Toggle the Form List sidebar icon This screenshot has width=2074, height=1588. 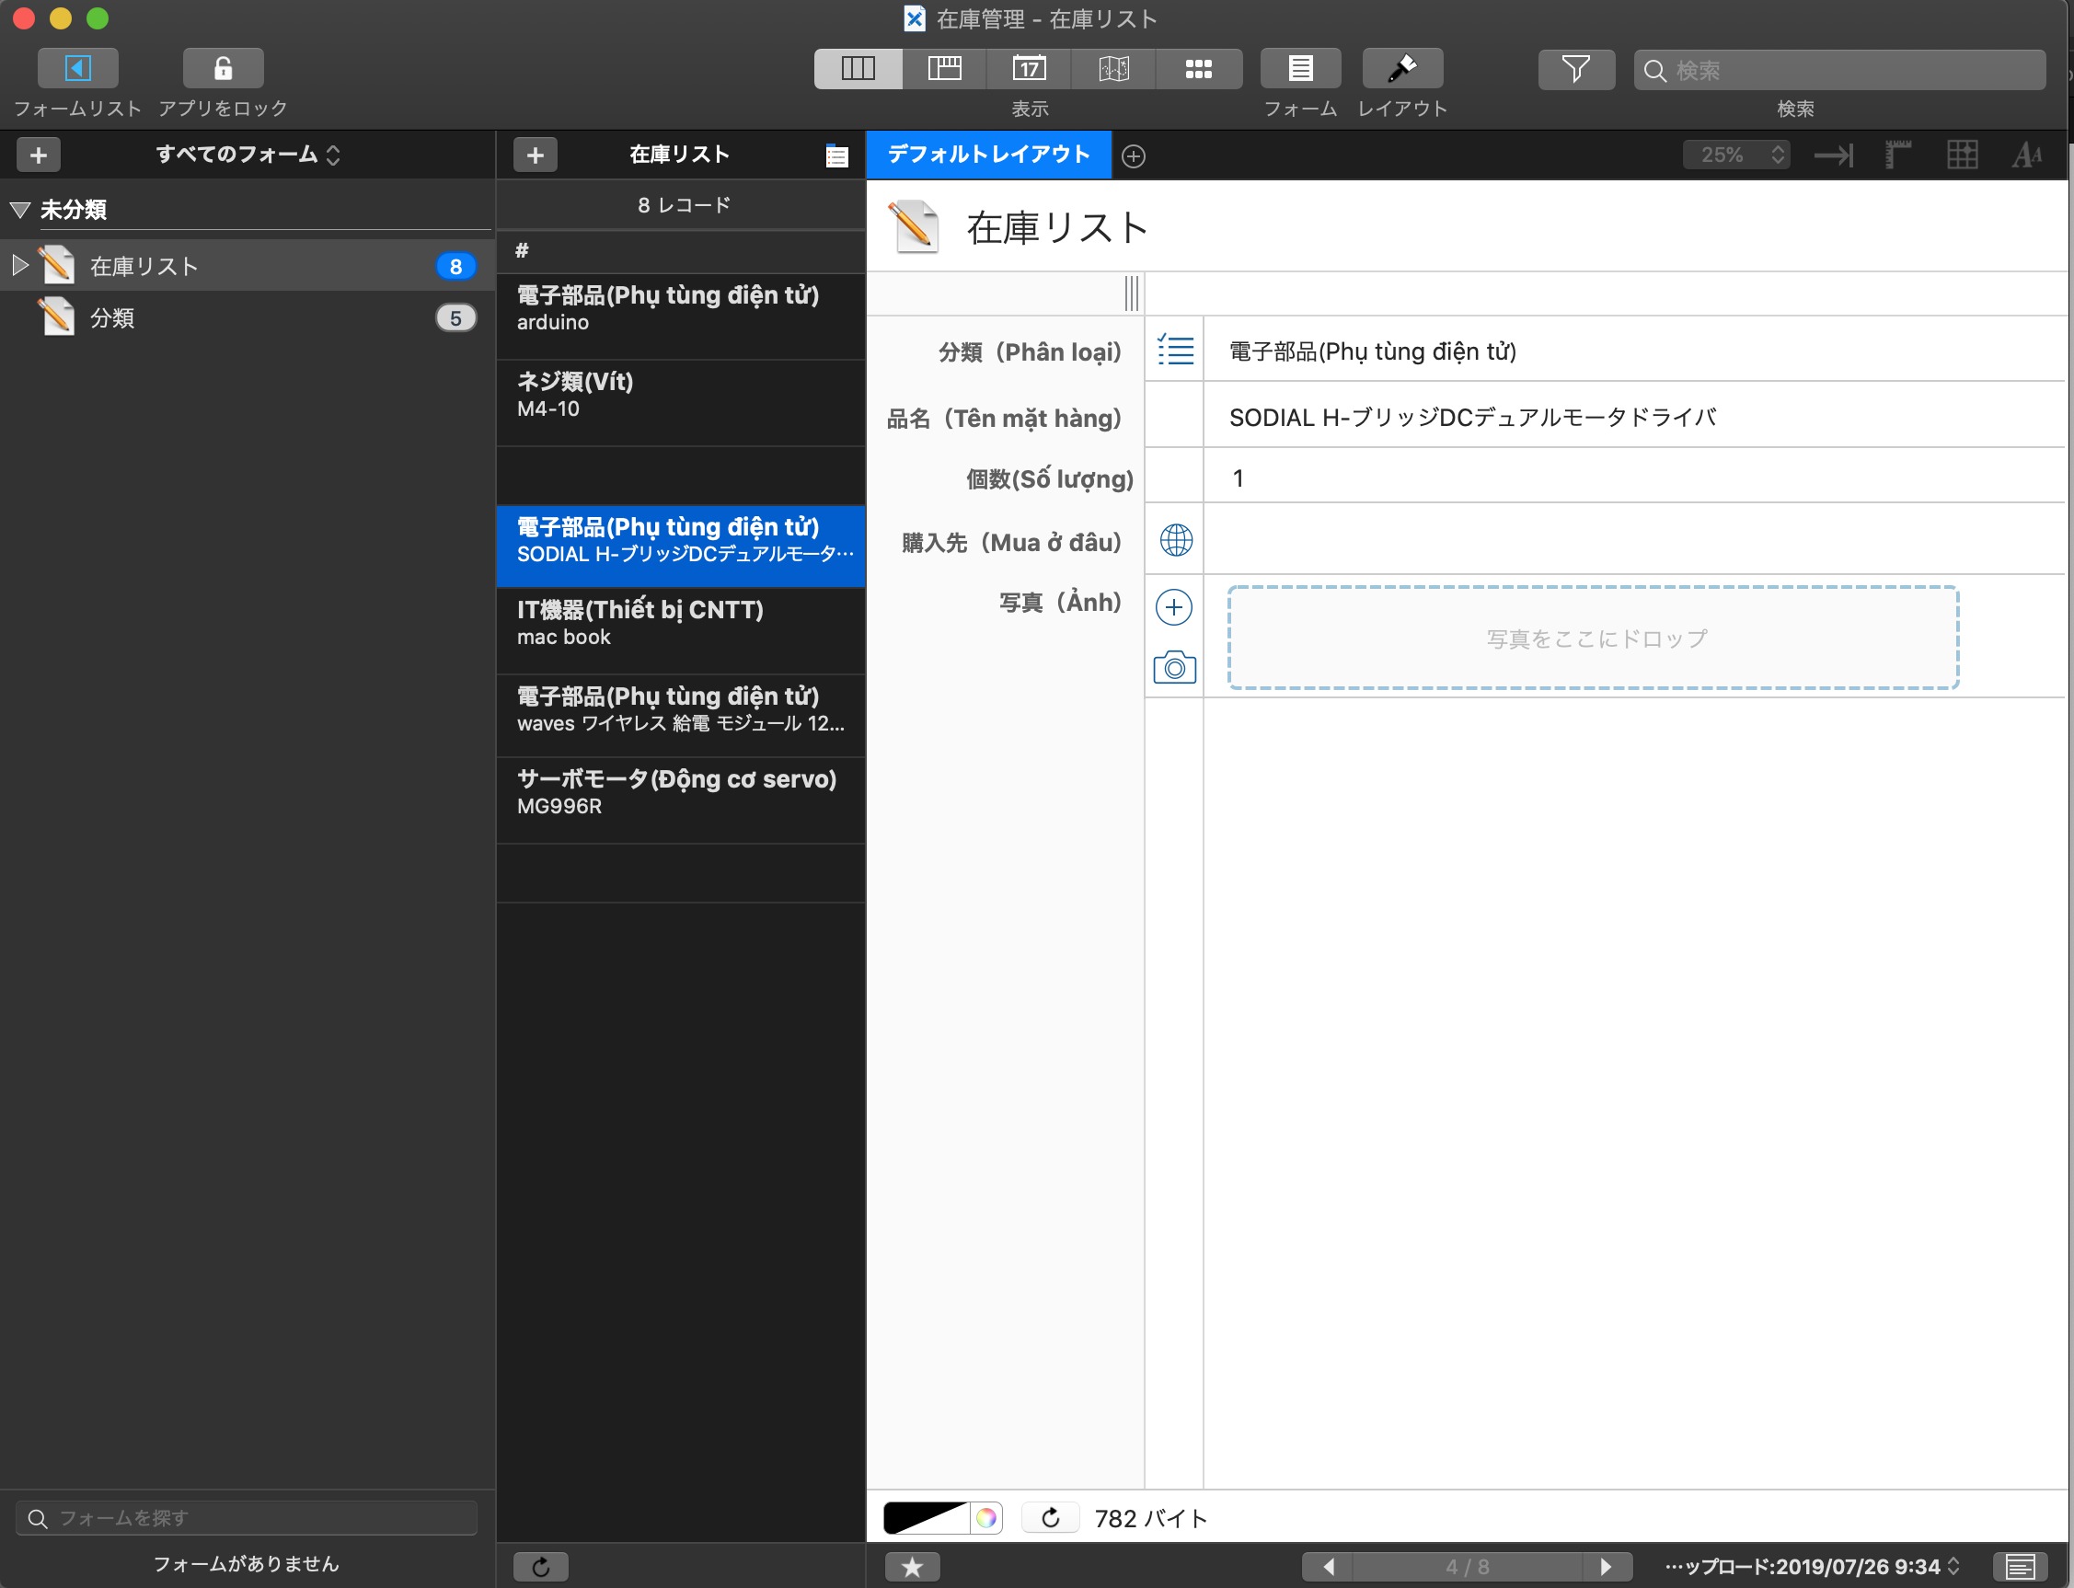click(x=77, y=68)
